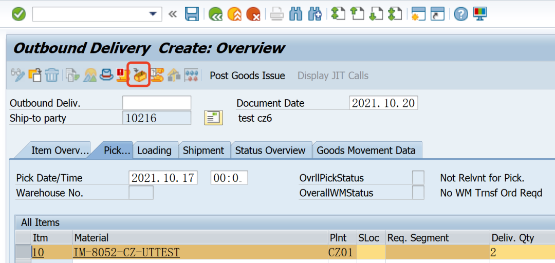Go to First Page icon

pyautogui.click(x=338, y=14)
